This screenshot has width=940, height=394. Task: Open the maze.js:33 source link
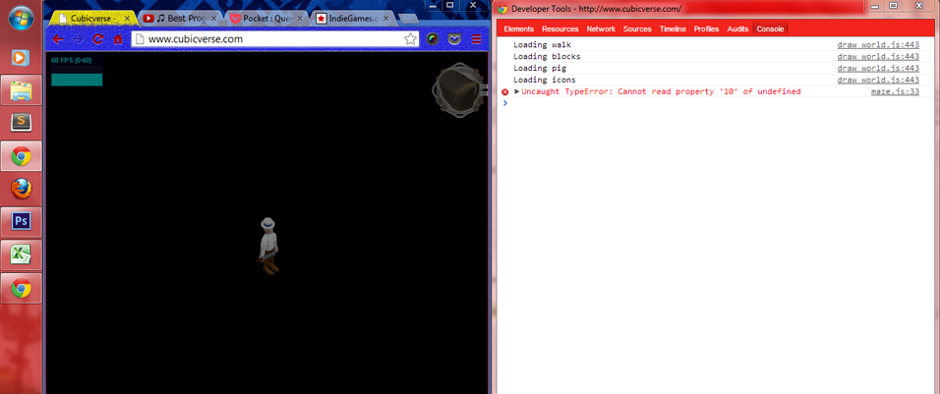(894, 91)
